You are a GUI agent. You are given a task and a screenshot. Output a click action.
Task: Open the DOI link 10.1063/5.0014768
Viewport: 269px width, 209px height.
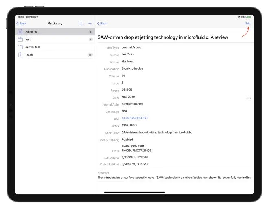click(134, 118)
